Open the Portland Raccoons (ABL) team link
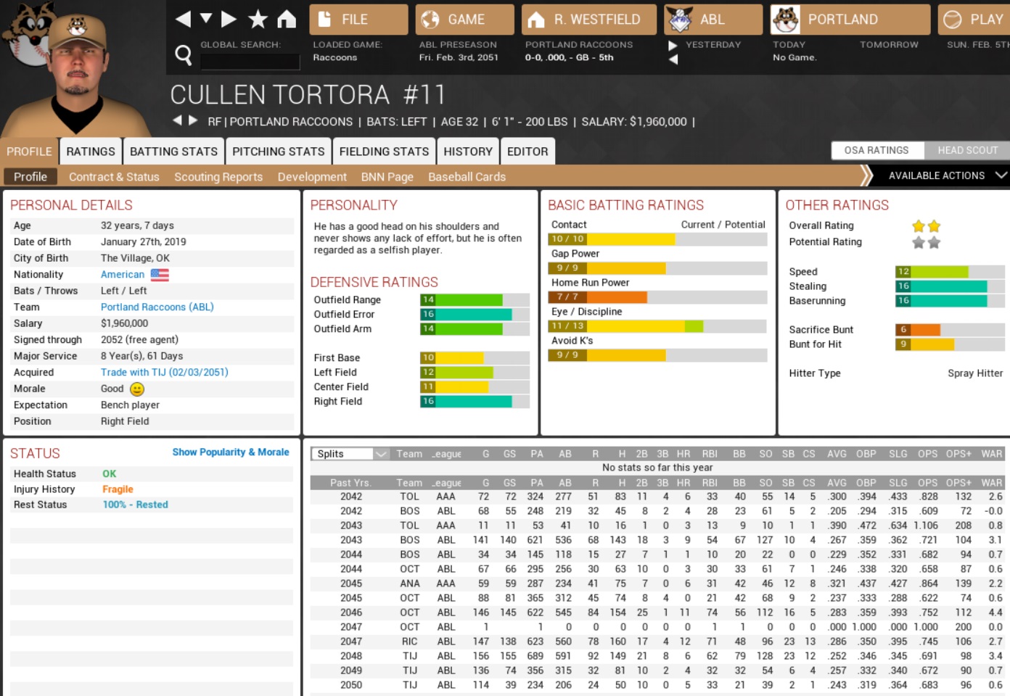This screenshot has height=696, width=1010. click(x=157, y=307)
